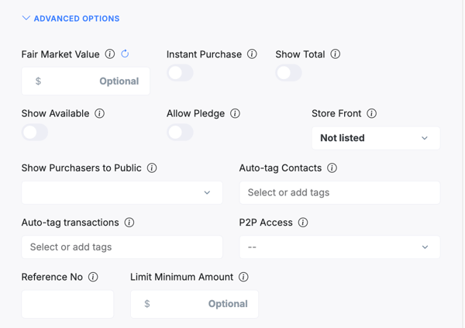
Task: Click the Store Front info icon
Action: pyautogui.click(x=372, y=113)
